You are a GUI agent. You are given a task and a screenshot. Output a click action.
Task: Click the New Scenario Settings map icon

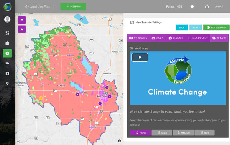(132, 23)
